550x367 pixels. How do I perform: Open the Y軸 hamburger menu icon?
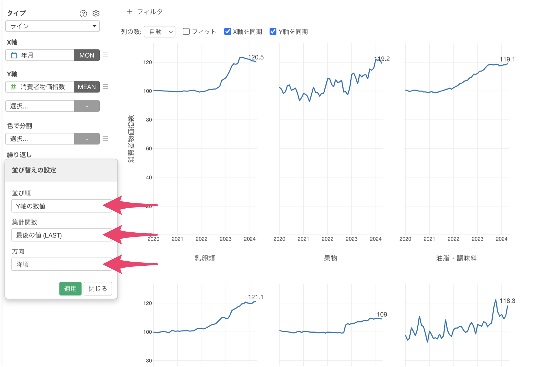pos(106,87)
